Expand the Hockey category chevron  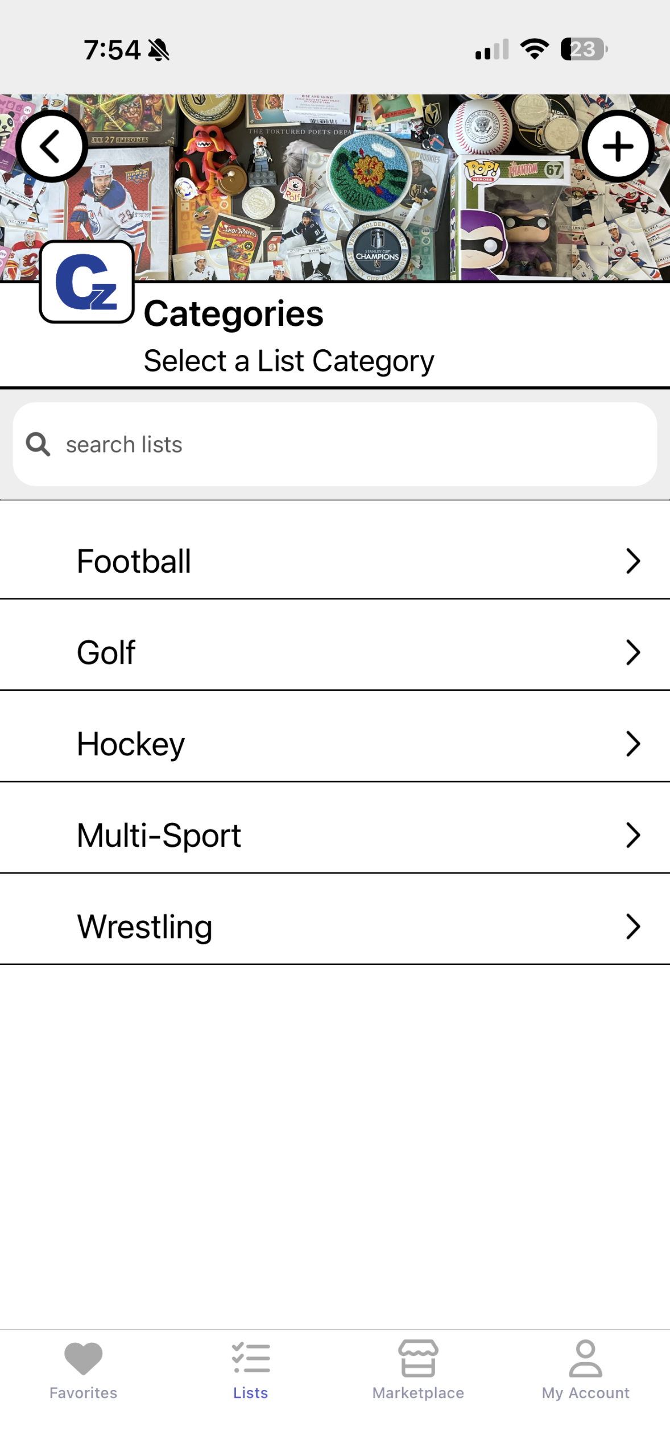tap(632, 744)
